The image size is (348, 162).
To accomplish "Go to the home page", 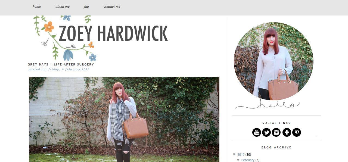I will [37, 7].
